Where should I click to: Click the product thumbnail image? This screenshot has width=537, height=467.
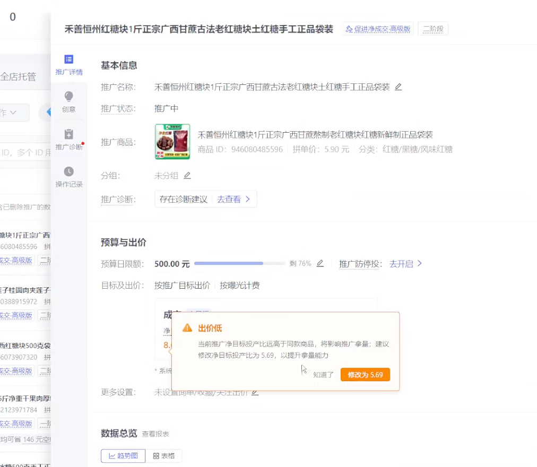pos(172,142)
